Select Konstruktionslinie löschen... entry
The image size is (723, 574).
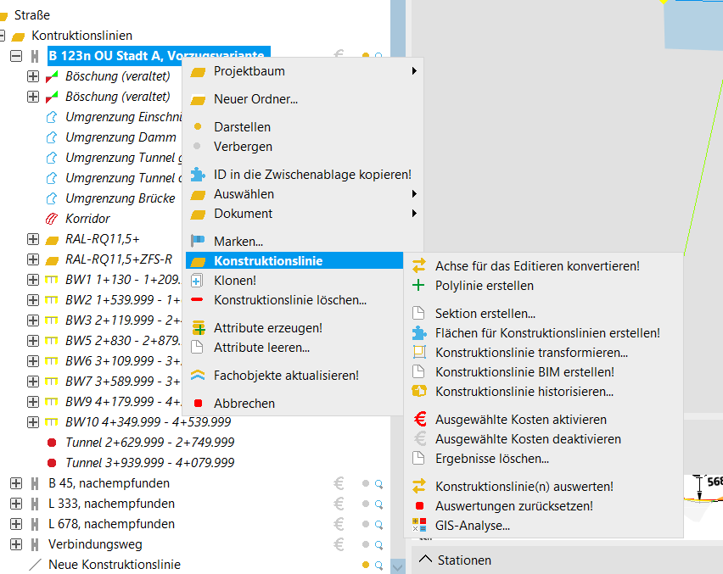point(290,299)
